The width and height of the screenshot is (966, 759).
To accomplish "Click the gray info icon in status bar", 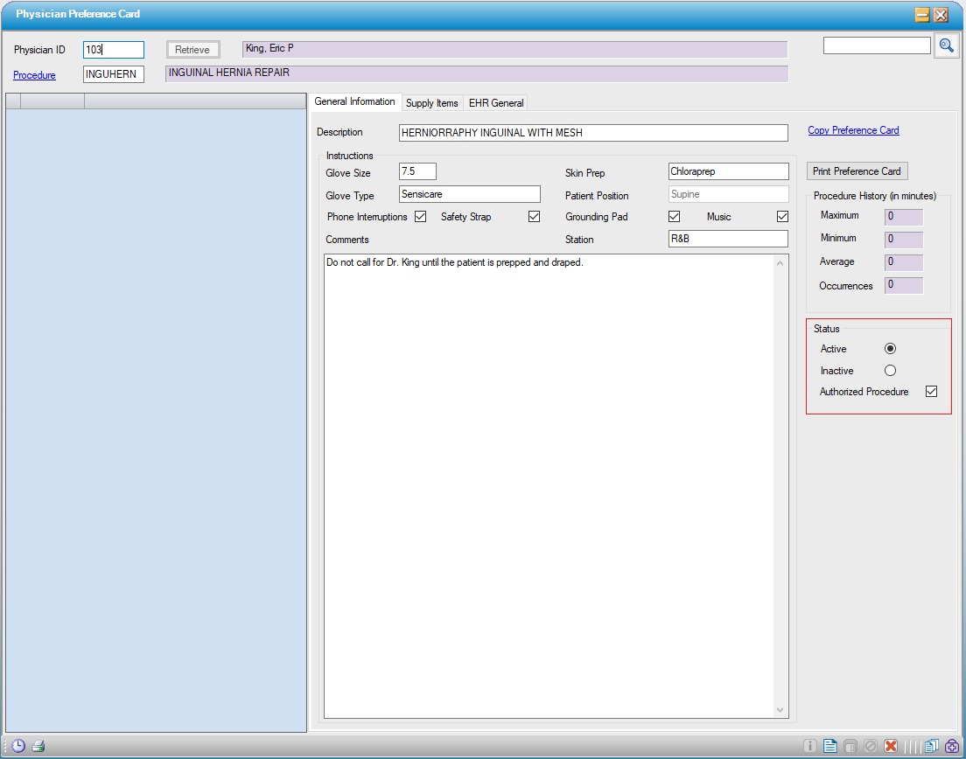I will 809,746.
